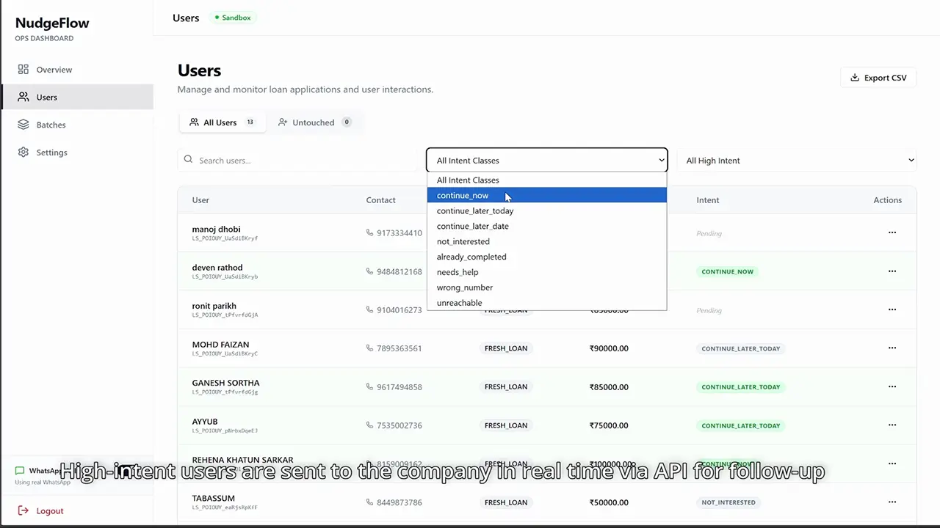Expand the All High Intent dropdown
940x528 pixels.
point(798,161)
